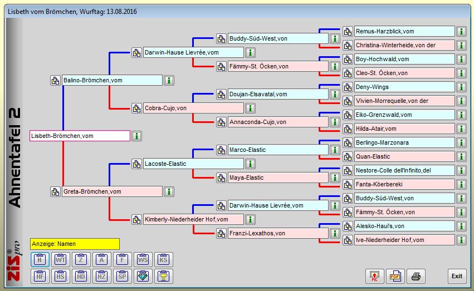Choose the SP display button
The width and height of the screenshot is (474, 291).
[x=123, y=276]
